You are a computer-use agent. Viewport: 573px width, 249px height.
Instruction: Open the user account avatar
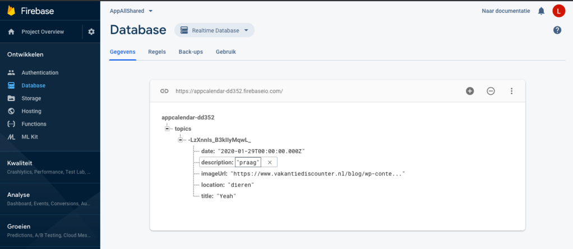[x=558, y=11]
